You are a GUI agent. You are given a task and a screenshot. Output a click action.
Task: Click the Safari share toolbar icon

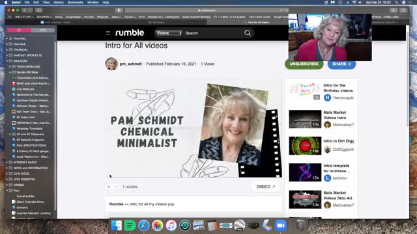click(394, 10)
